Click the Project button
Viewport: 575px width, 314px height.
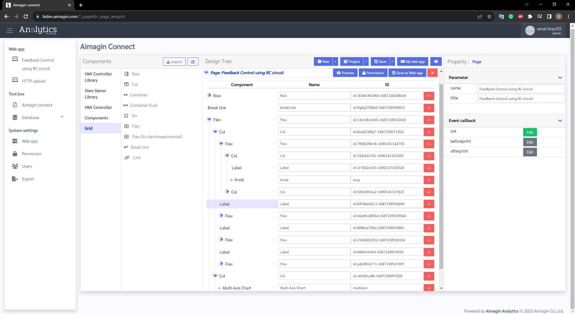click(352, 62)
